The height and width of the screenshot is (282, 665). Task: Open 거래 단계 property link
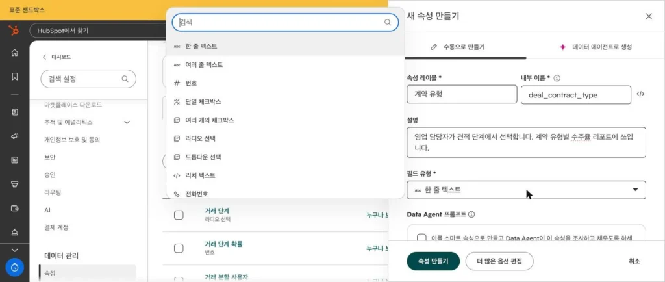(x=217, y=211)
